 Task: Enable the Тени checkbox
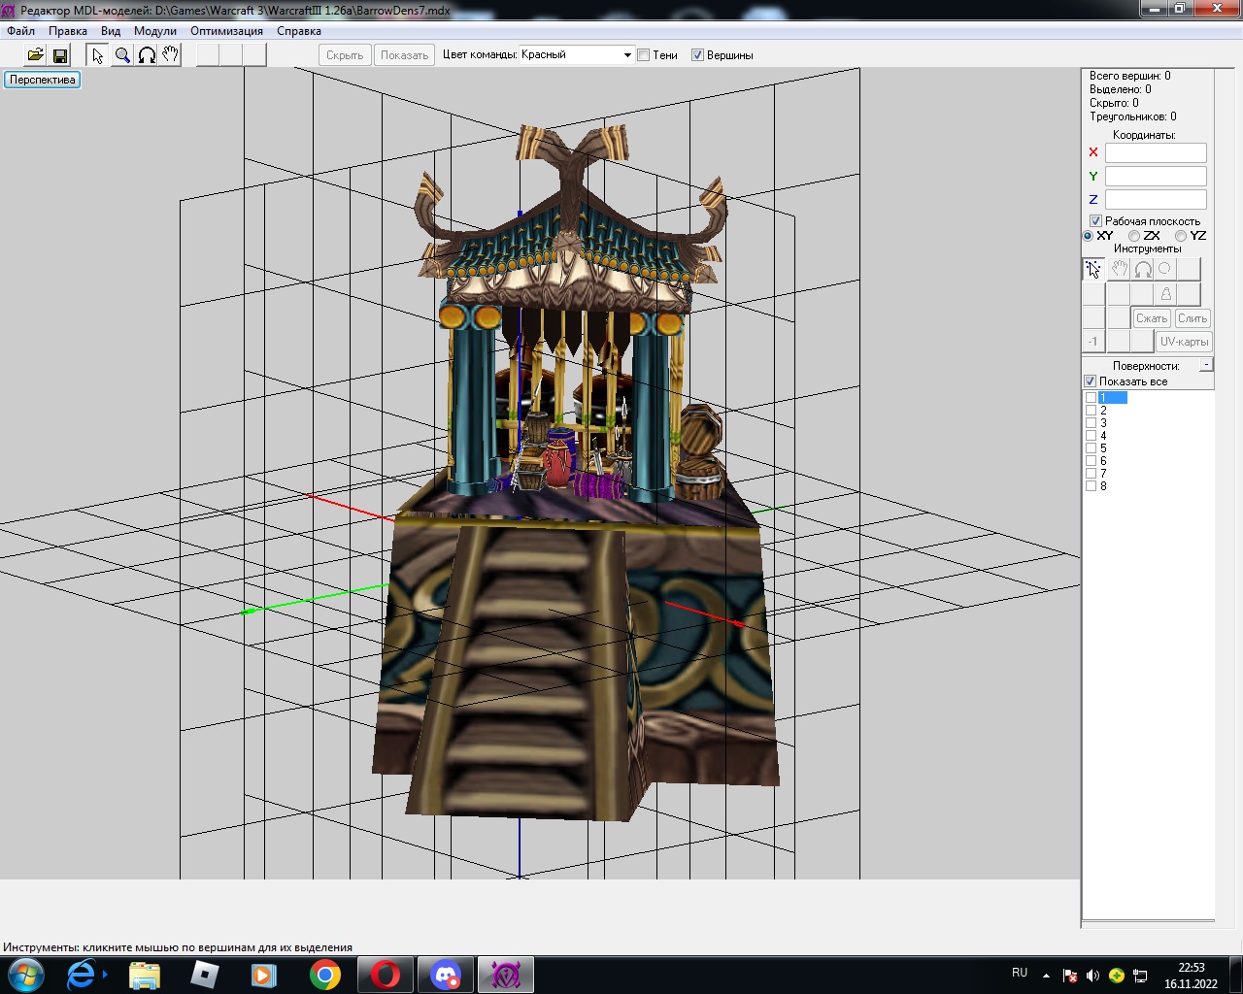coord(643,55)
